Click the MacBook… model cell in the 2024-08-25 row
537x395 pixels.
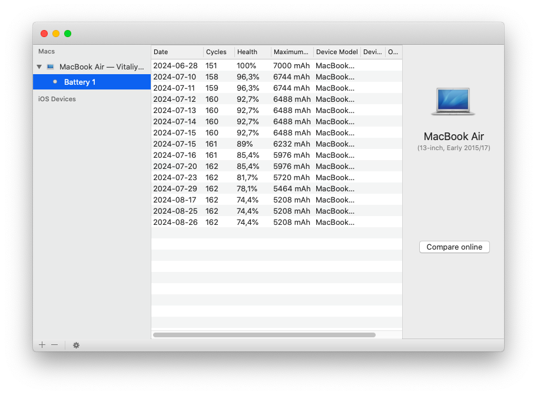point(335,211)
